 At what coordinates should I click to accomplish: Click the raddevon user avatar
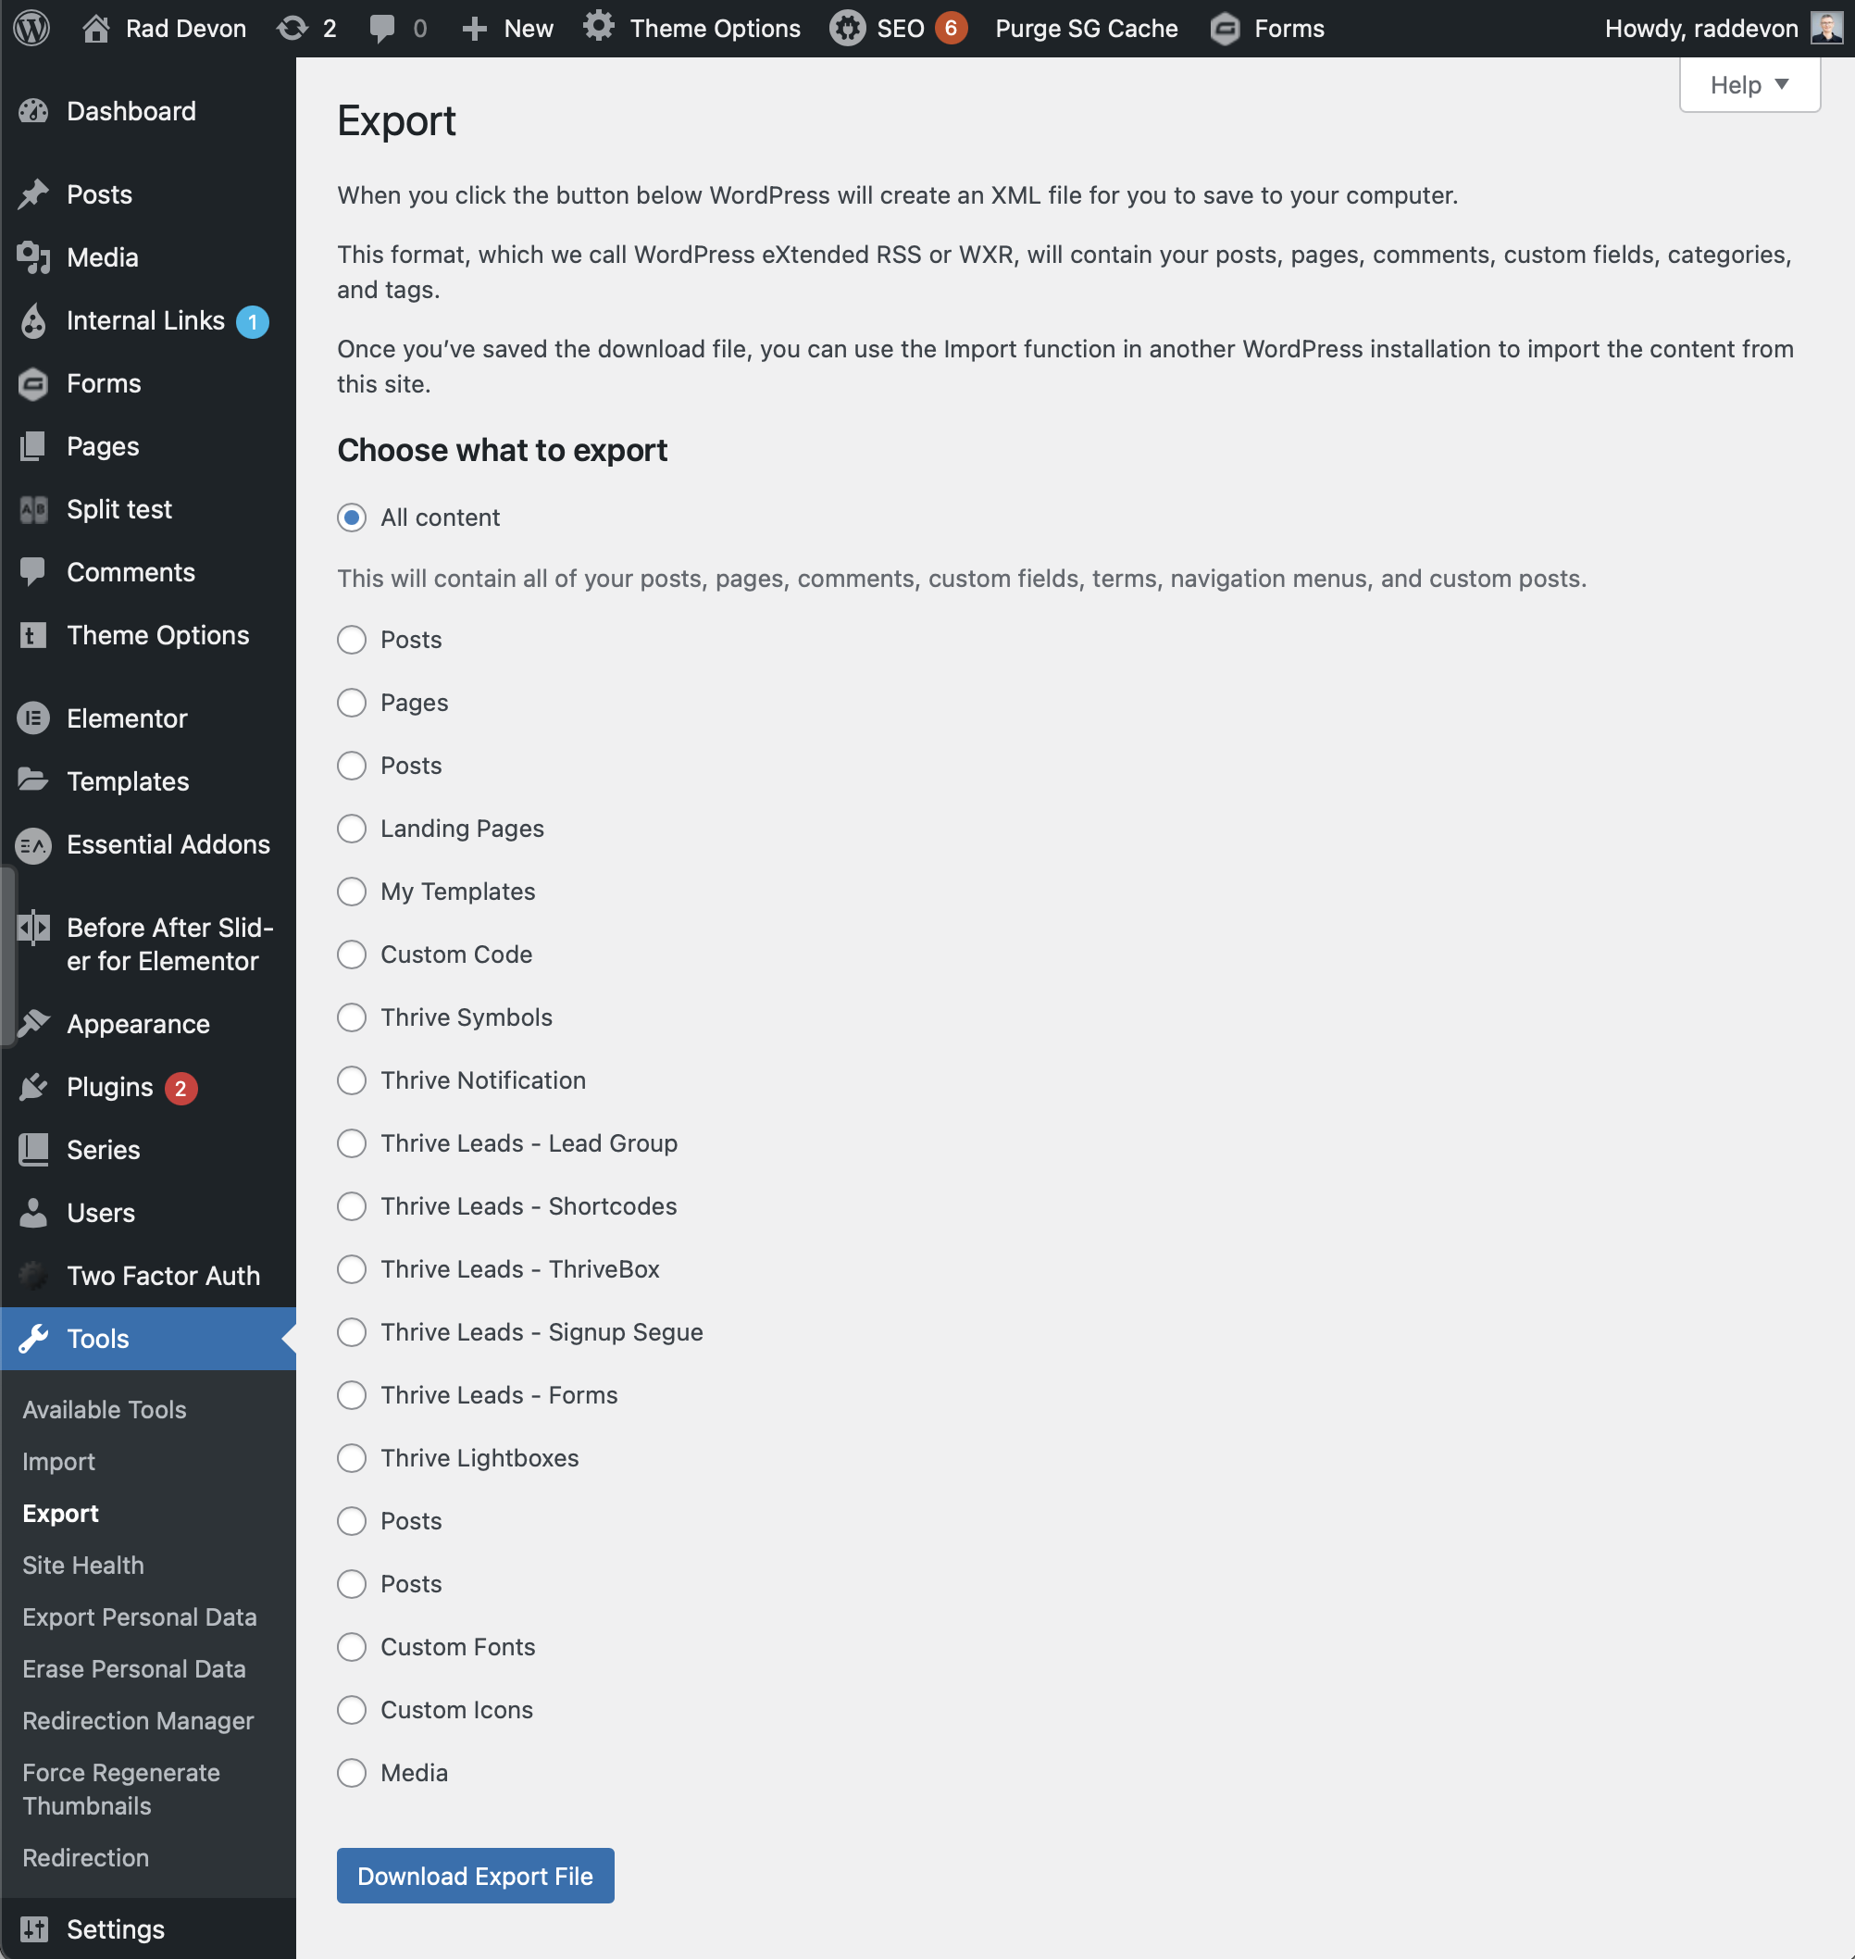(x=1825, y=28)
